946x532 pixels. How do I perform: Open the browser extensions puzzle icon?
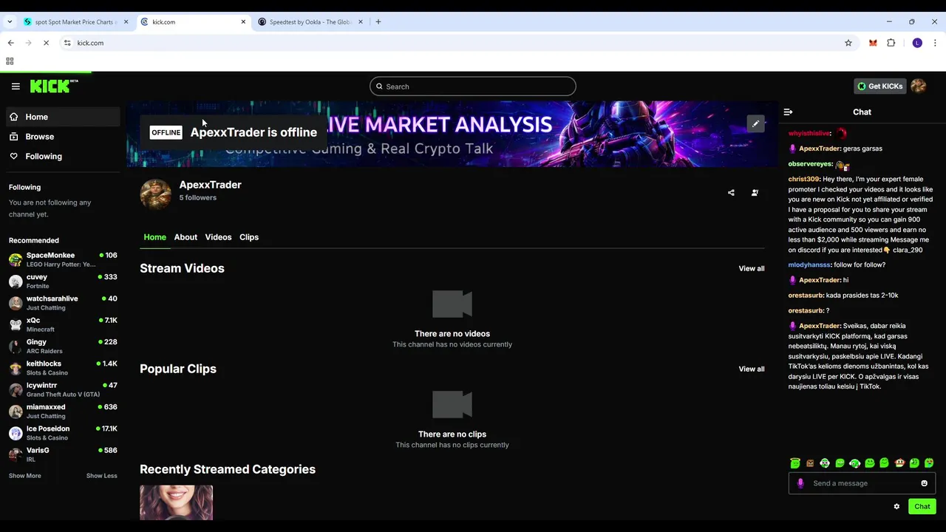(891, 43)
